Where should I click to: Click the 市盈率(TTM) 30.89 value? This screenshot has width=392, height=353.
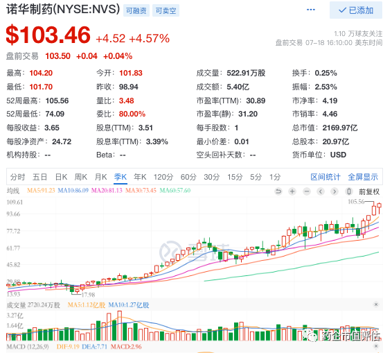click(x=256, y=101)
